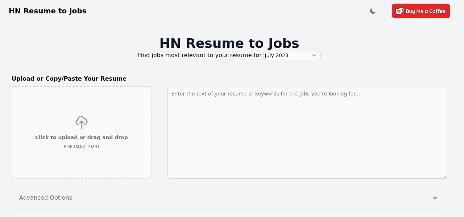Click the "Click to upload or drag and drop" text
464x217 pixels.
[82, 137]
